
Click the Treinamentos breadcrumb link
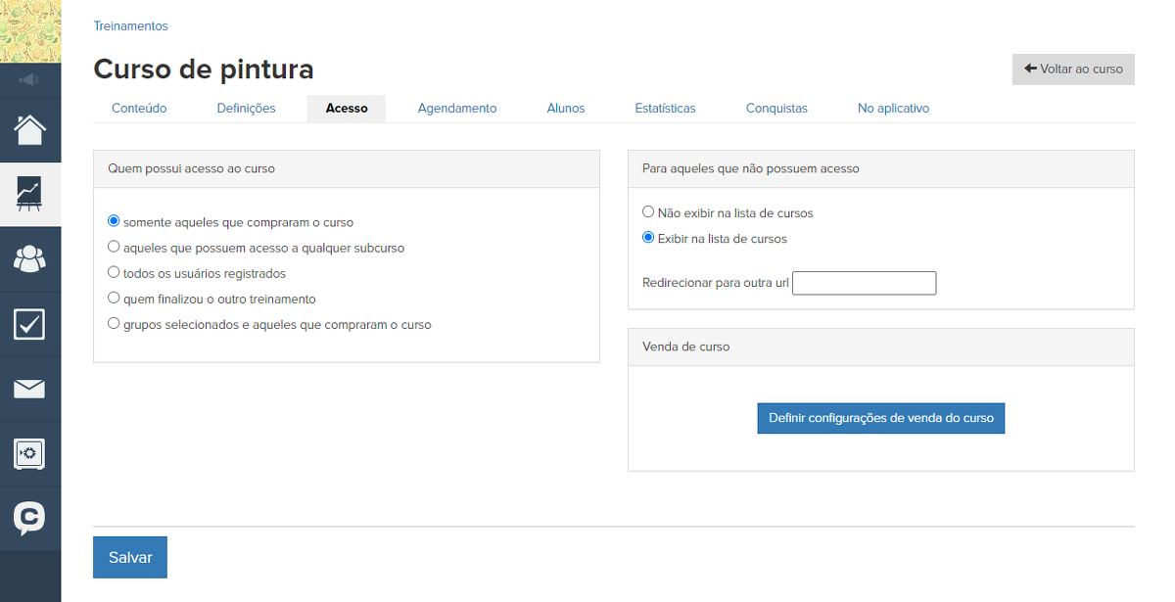(130, 26)
